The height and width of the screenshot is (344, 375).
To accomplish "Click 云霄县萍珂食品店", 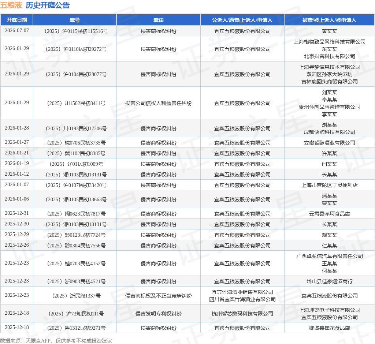I will [329, 214].
